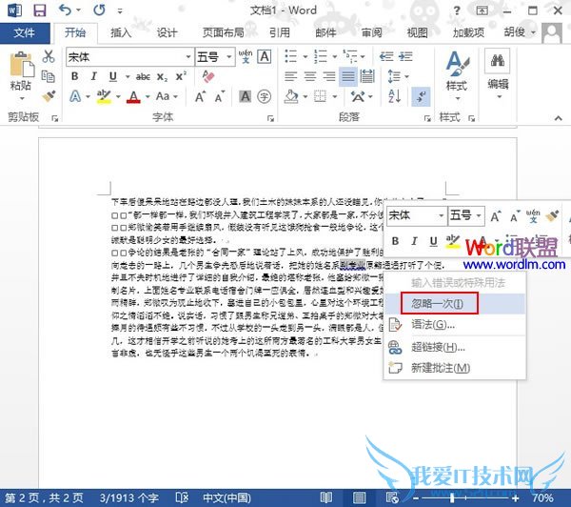Toggle Strikethrough abc button
The height and width of the screenshot is (507, 571).
[143, 77]
